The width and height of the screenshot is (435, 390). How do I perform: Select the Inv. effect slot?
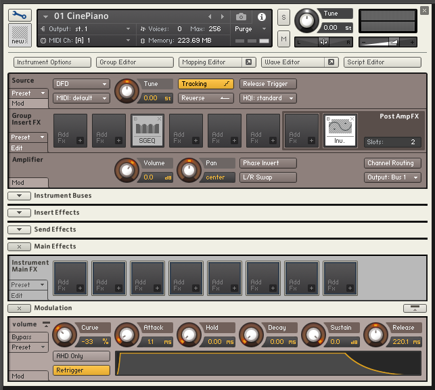pyautogui.click(x=340, y=131)
